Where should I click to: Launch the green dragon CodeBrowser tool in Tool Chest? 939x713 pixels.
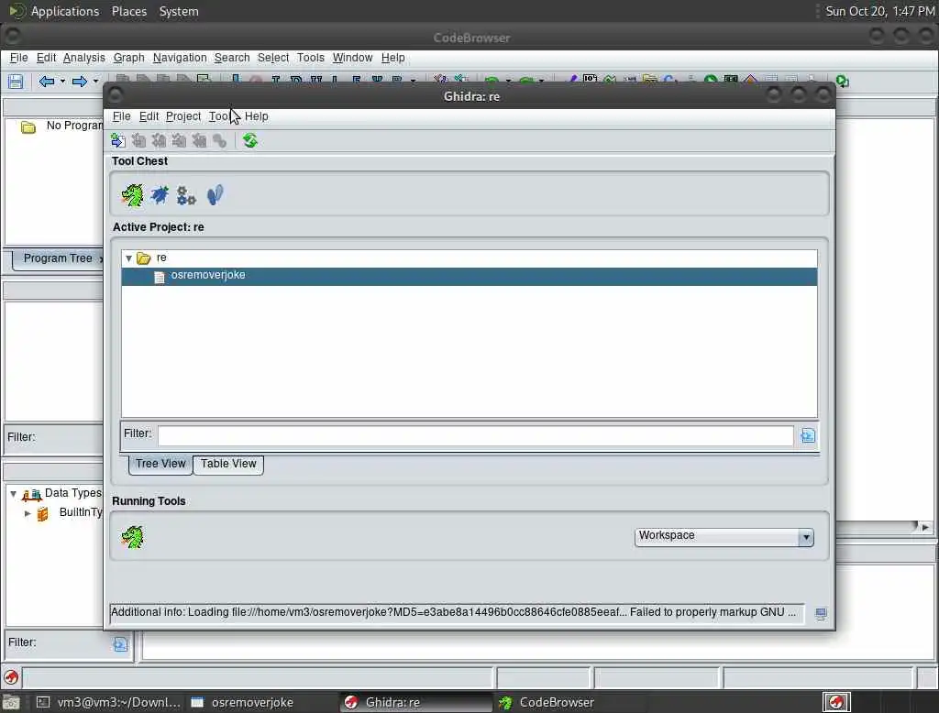132,195
